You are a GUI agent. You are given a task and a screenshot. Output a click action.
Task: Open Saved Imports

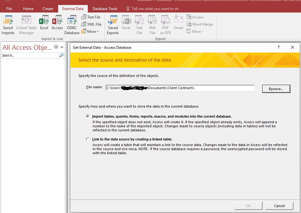click(8, 25)
